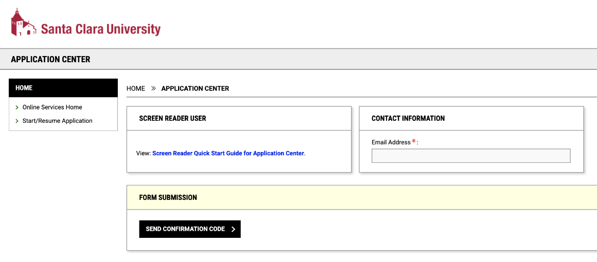Click the APPLICATION CENTER page title bar
This screenshot has width=597, height=262.
[x=298, y=59]
